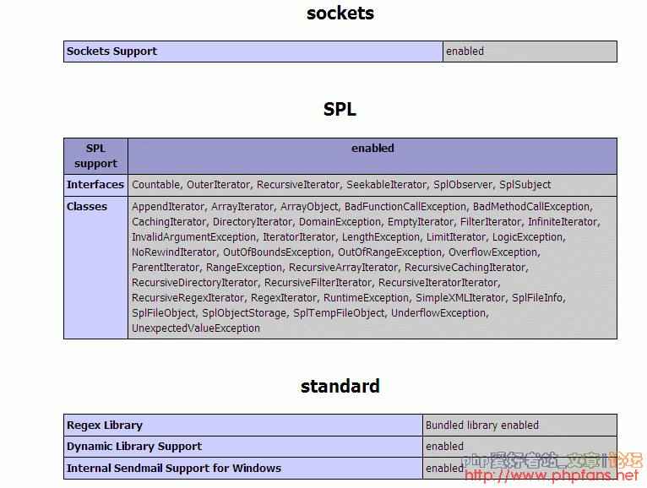Screen dimensions: 647x488
Task: Click the sockets section heading
Action: 340,14
